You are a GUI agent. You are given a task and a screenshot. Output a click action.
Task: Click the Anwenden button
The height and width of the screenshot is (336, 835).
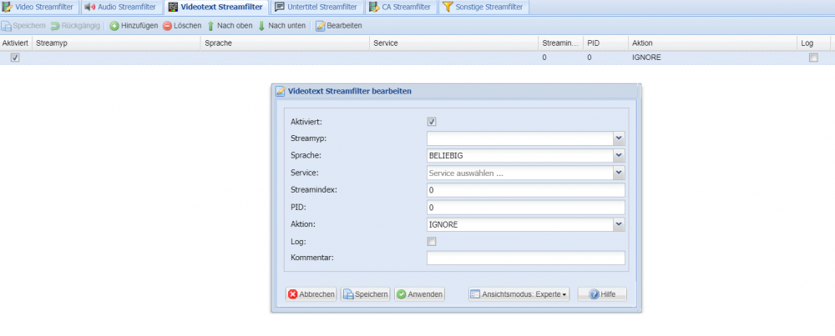(x=419, y=294)
